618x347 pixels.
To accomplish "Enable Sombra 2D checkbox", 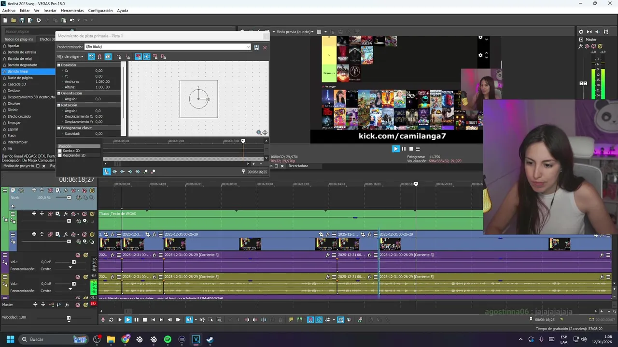I will (x=60, y=151).
